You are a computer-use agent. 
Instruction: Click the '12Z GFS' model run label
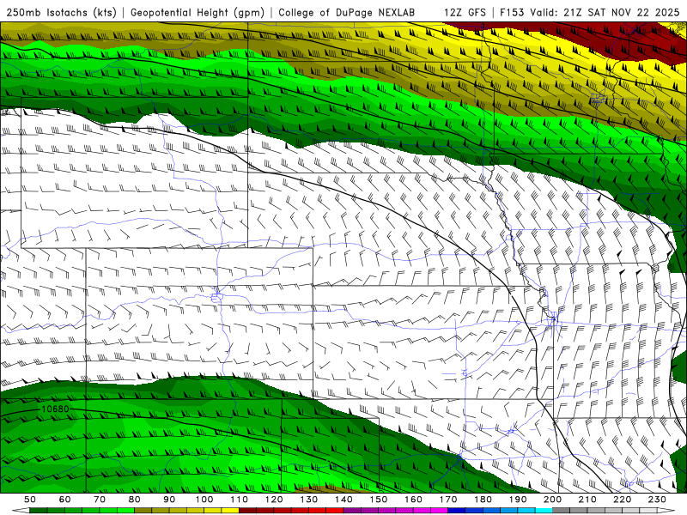(x=465, y=12)
